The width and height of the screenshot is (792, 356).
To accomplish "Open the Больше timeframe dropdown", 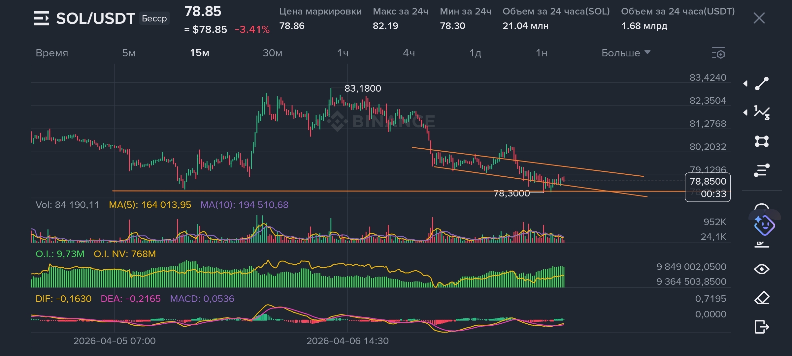I will tap(625, 53).
